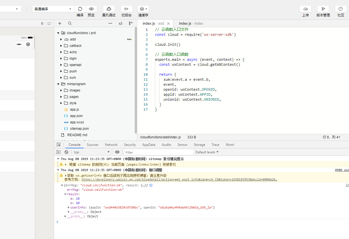Image resolution: width=349 pixels, height=239 pixels.
Task: Click the upload cloud icon
Action: point(305,9)
